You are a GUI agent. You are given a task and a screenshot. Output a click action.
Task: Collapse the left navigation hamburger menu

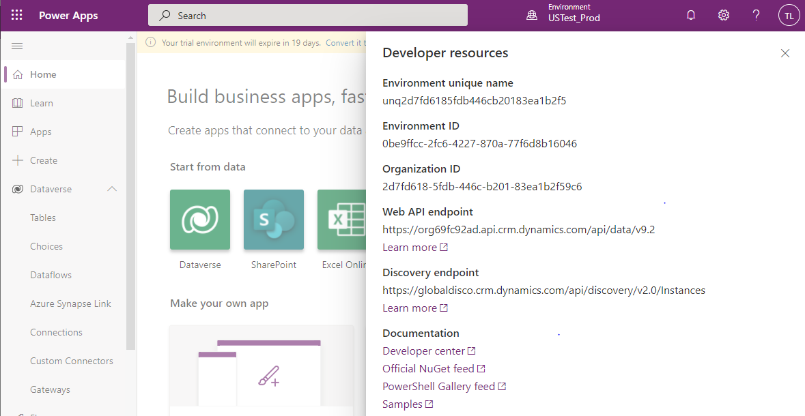point(17,46)
